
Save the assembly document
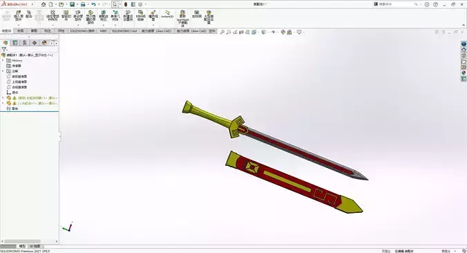(x=73, y=4)
